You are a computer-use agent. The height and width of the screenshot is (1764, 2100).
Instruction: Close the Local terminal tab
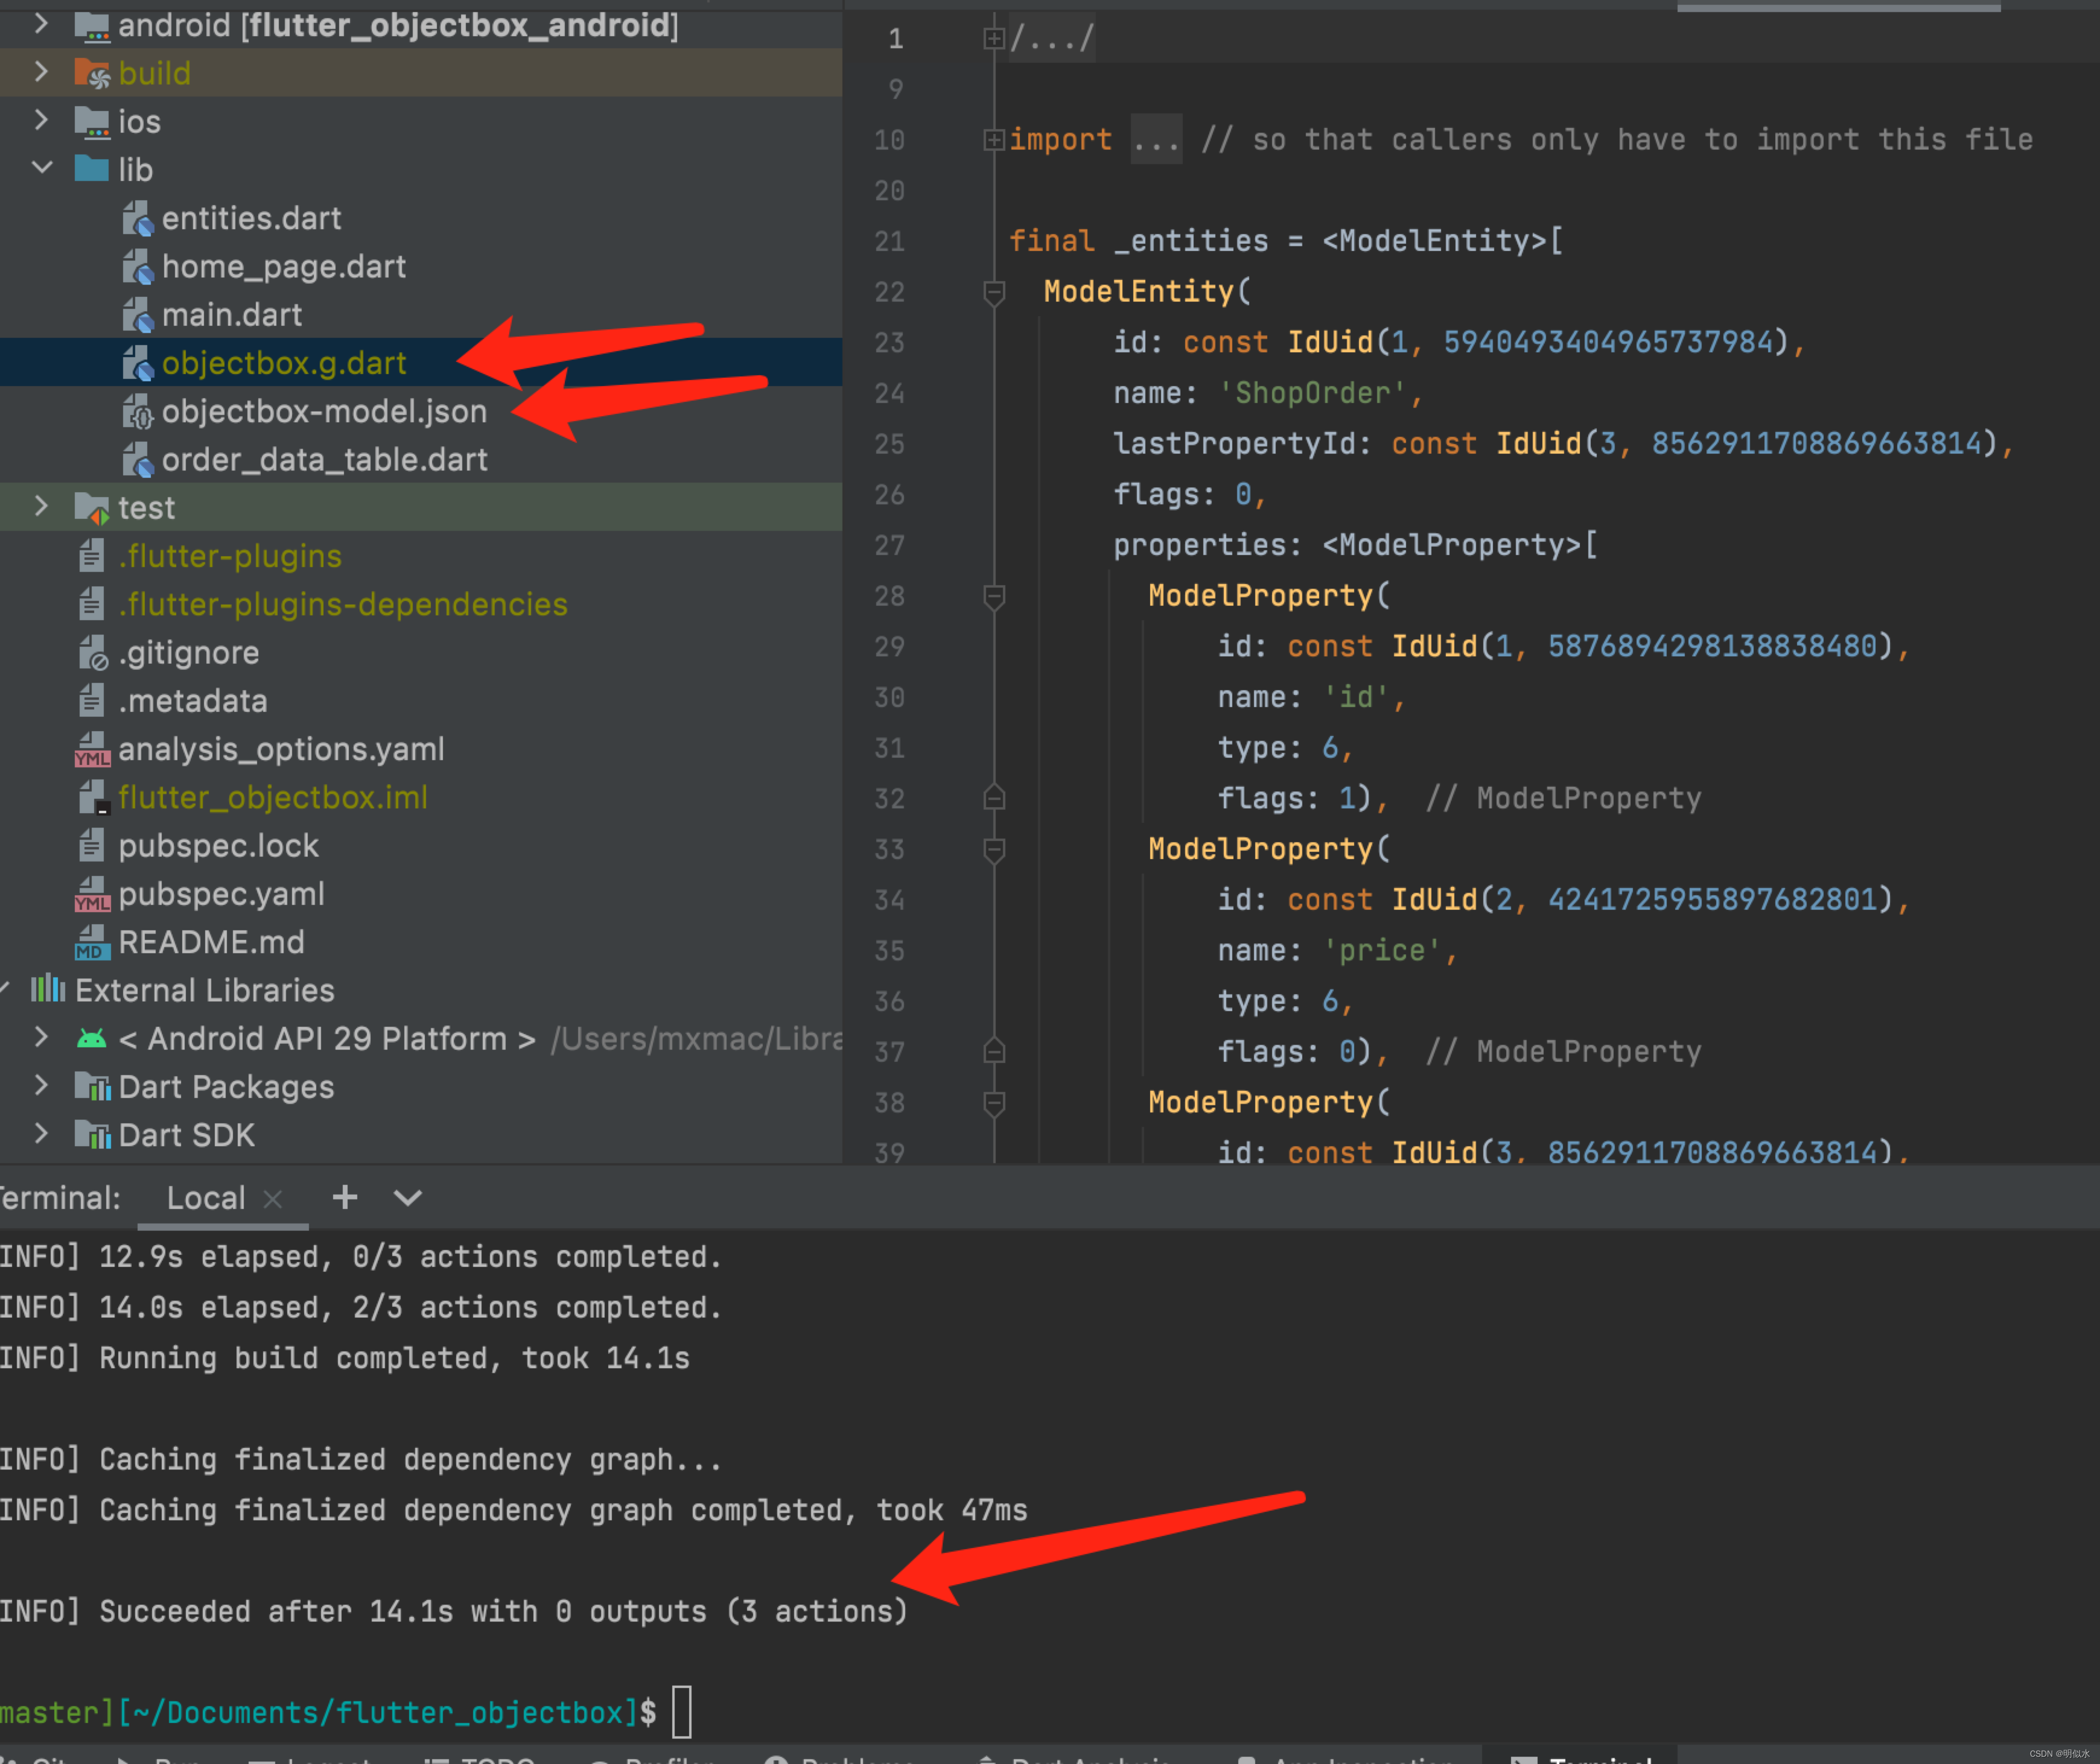pyautogui.click(x=272, y=1198)
